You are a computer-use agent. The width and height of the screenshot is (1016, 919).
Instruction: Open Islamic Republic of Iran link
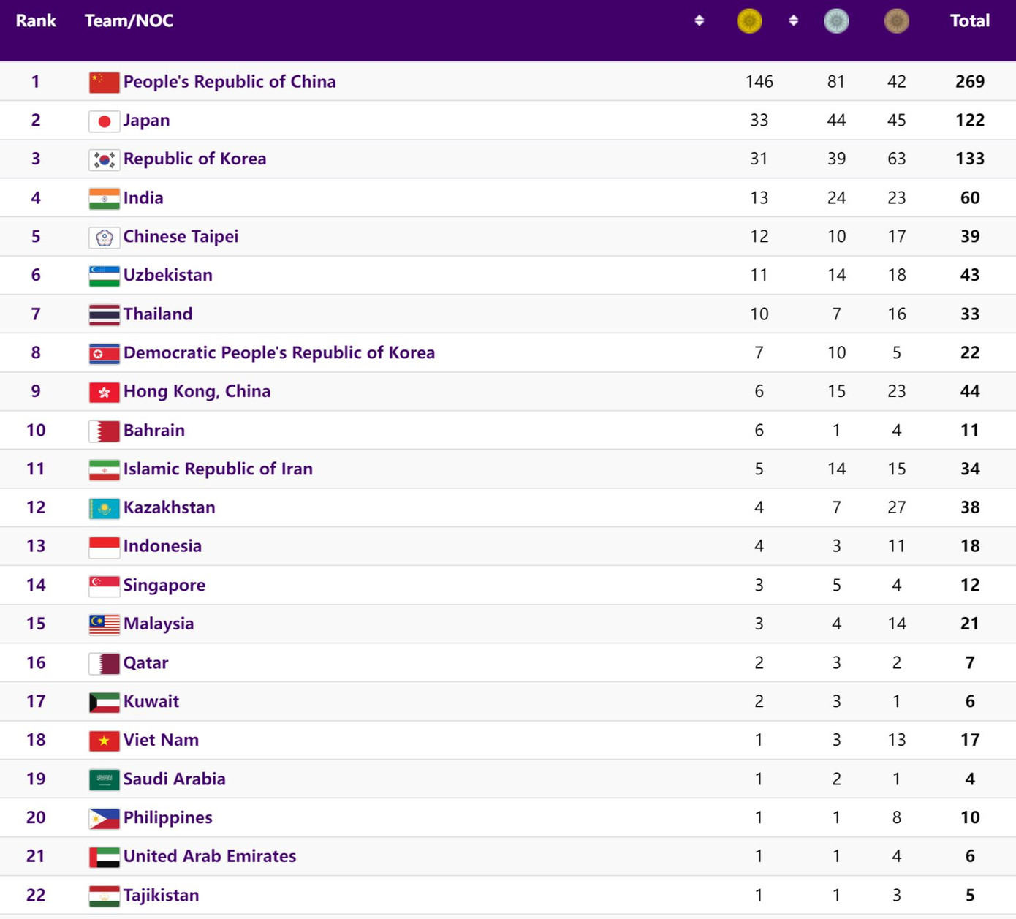point(218,469)
